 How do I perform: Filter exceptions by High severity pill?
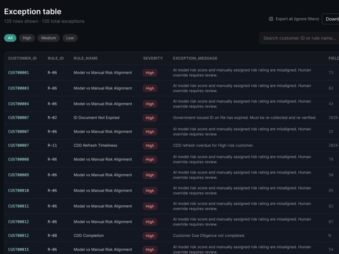click(x=27, y=38)
